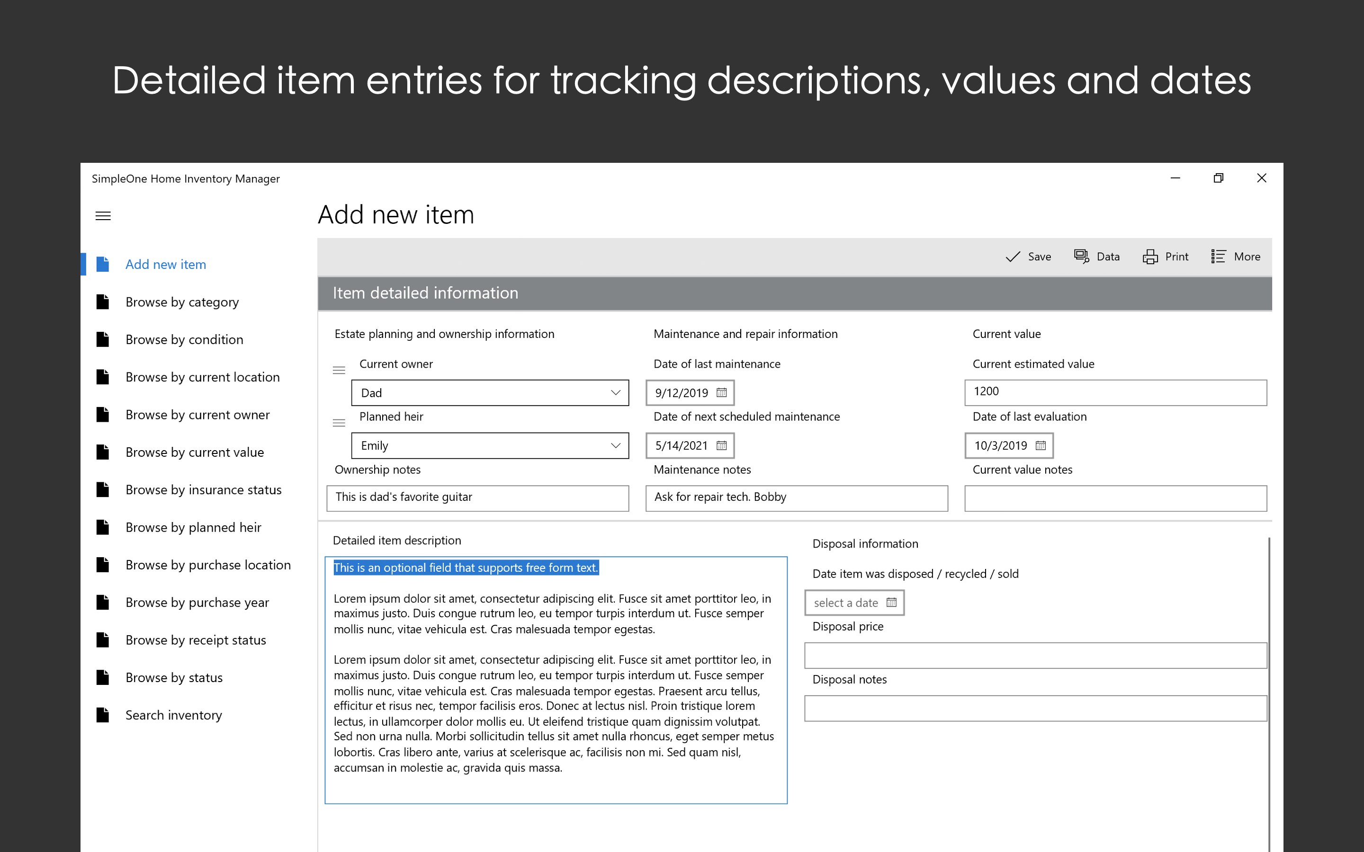1364x852 pixels.
Task: Open calendar for Date of last evaluation
Action: coord(1041,445)
